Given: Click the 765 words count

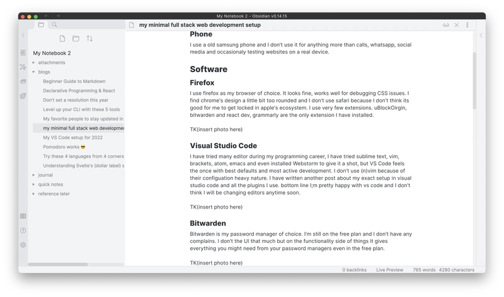Looking at the screenshot, I should click(424, 270).
